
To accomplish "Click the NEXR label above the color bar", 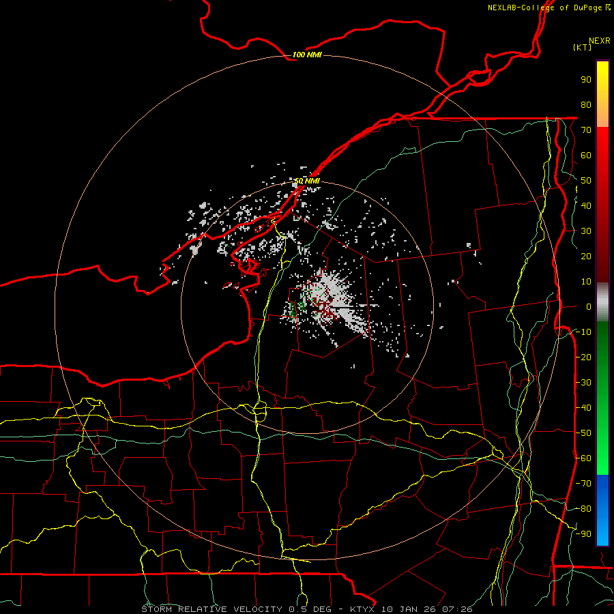I will point(599,41).
